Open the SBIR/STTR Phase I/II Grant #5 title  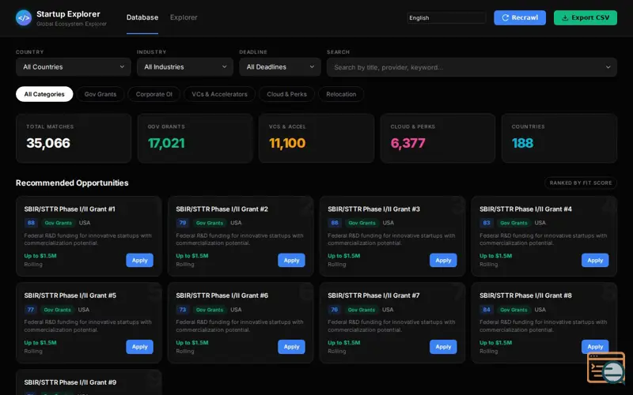(70, 295)
